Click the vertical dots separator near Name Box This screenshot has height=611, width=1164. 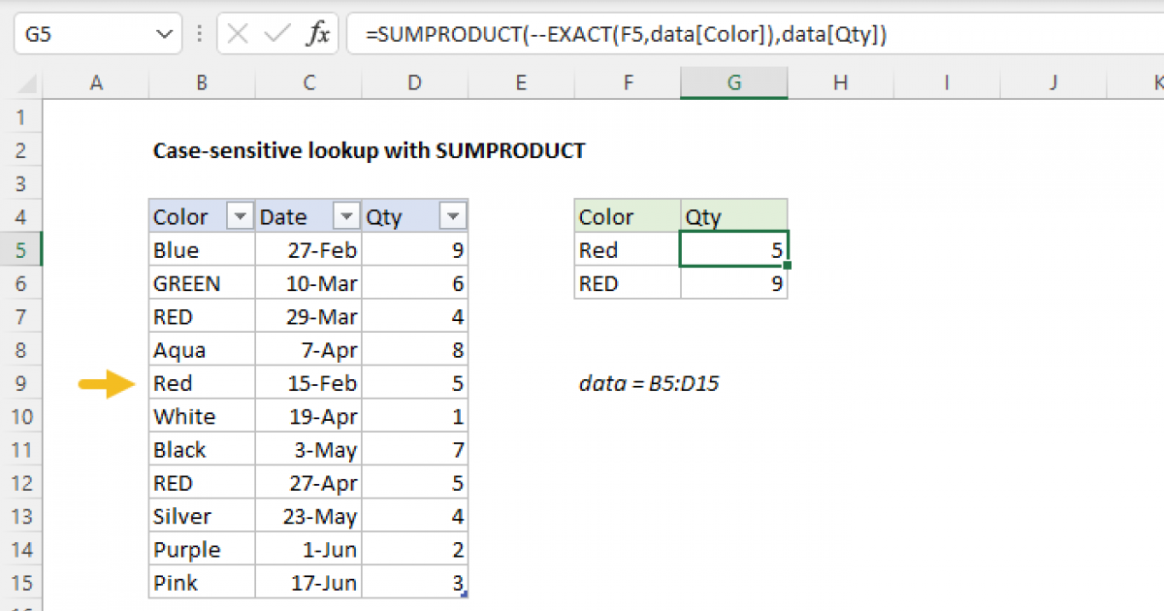199,33
